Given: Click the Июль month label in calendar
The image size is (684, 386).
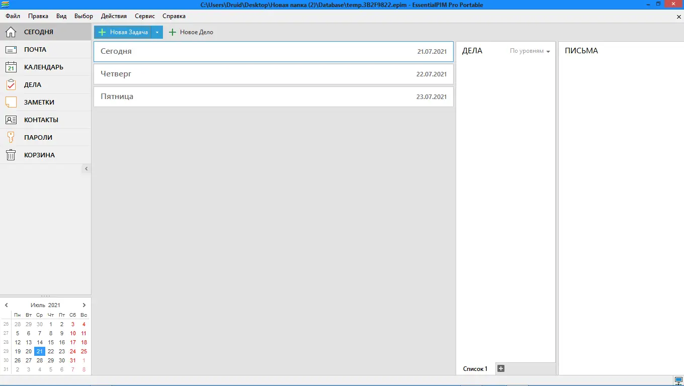Looking at the screenshot, I should (x=38, y=305).
